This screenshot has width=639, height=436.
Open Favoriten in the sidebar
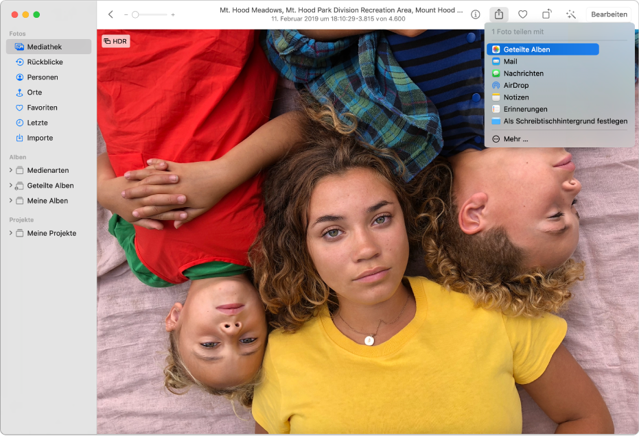(42, 108)
